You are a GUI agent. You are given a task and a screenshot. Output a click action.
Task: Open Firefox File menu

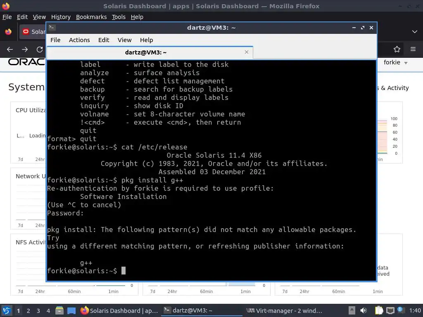pyautogui.click(x=7, y=17)
